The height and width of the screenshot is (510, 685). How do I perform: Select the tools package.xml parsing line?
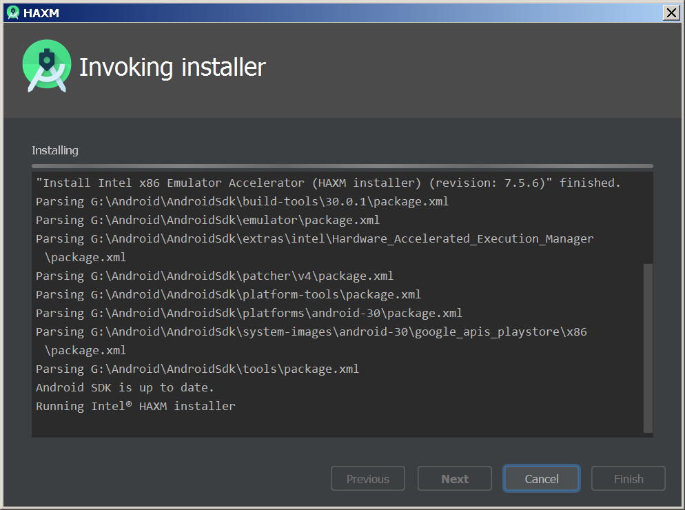[x=198, y=369]
